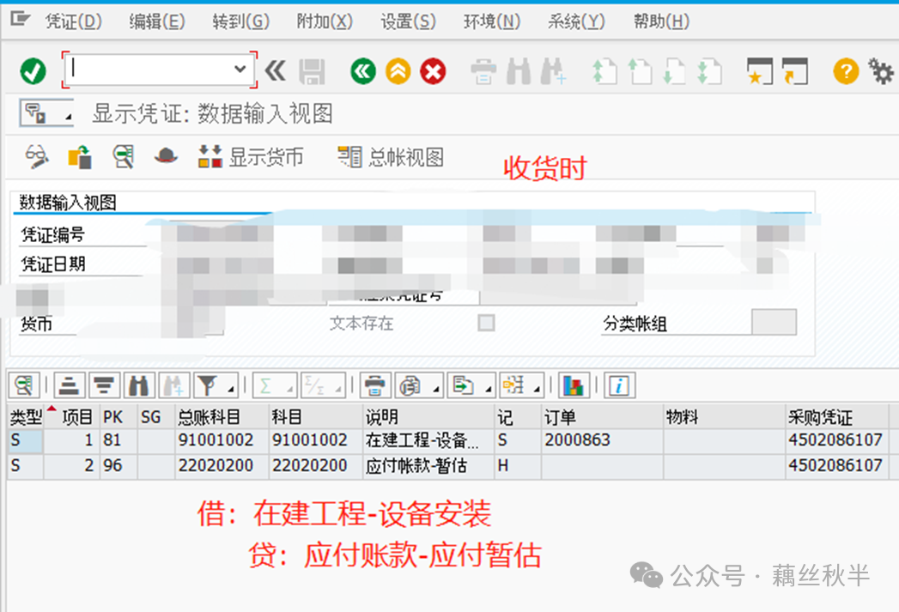The image size is (899, 612).
Task: Select 4502086107 in the item 2 row
Action: pos(836,465)
